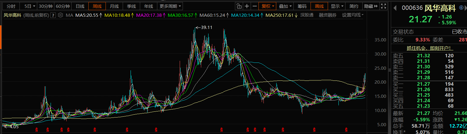
Task: Zoom out chart with minus icon
Action: pyautogui.click(x=255, y=6)
